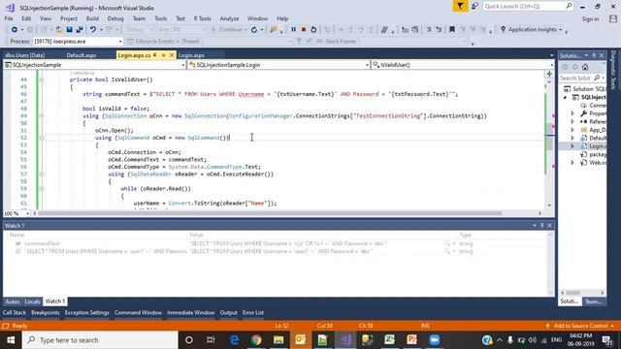
Task: Open the 100 % zoom level dropdown
Action: tap(27, 213)
